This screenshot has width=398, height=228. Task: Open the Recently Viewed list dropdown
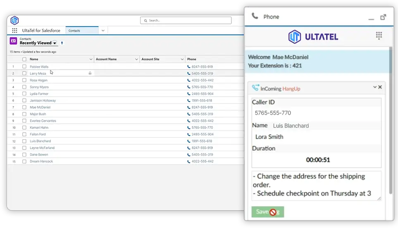pos(55,43)
